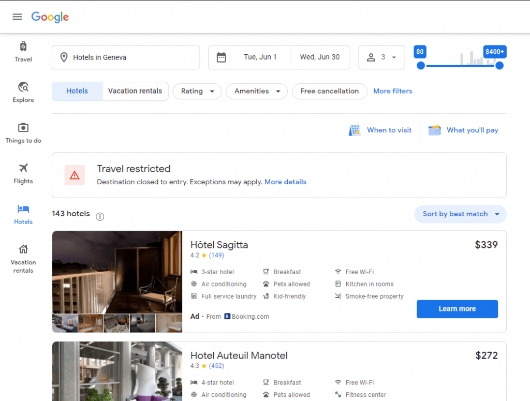Screen dimensions: 530x401
Task: Click the calendar icon in date field
Action: pos(222,57)
